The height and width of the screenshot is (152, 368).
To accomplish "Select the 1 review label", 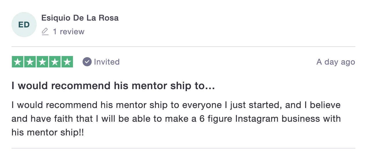I will [x=68, y=31].
